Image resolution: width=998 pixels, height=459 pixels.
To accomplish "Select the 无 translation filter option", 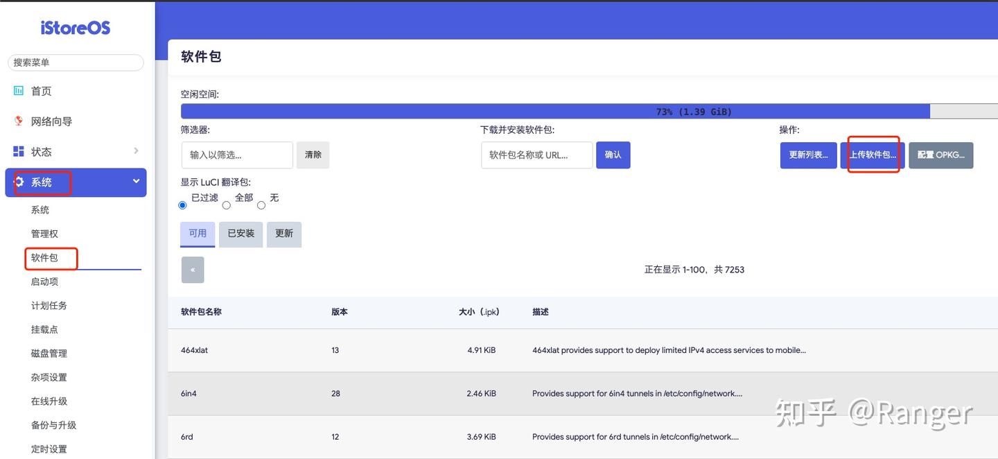I will coord(261,205).
